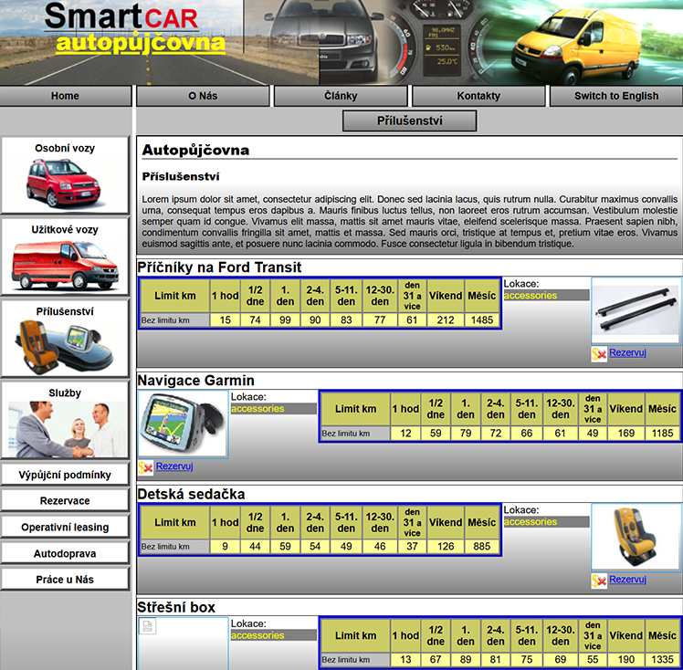Open roof bars product photo
Image resolution: width=683 pixels, height=670 pixels.
click(x=636, y=310)
